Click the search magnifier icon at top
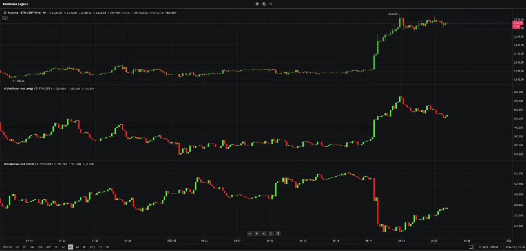This screenshot has width=526, height=251. point(271,4)
